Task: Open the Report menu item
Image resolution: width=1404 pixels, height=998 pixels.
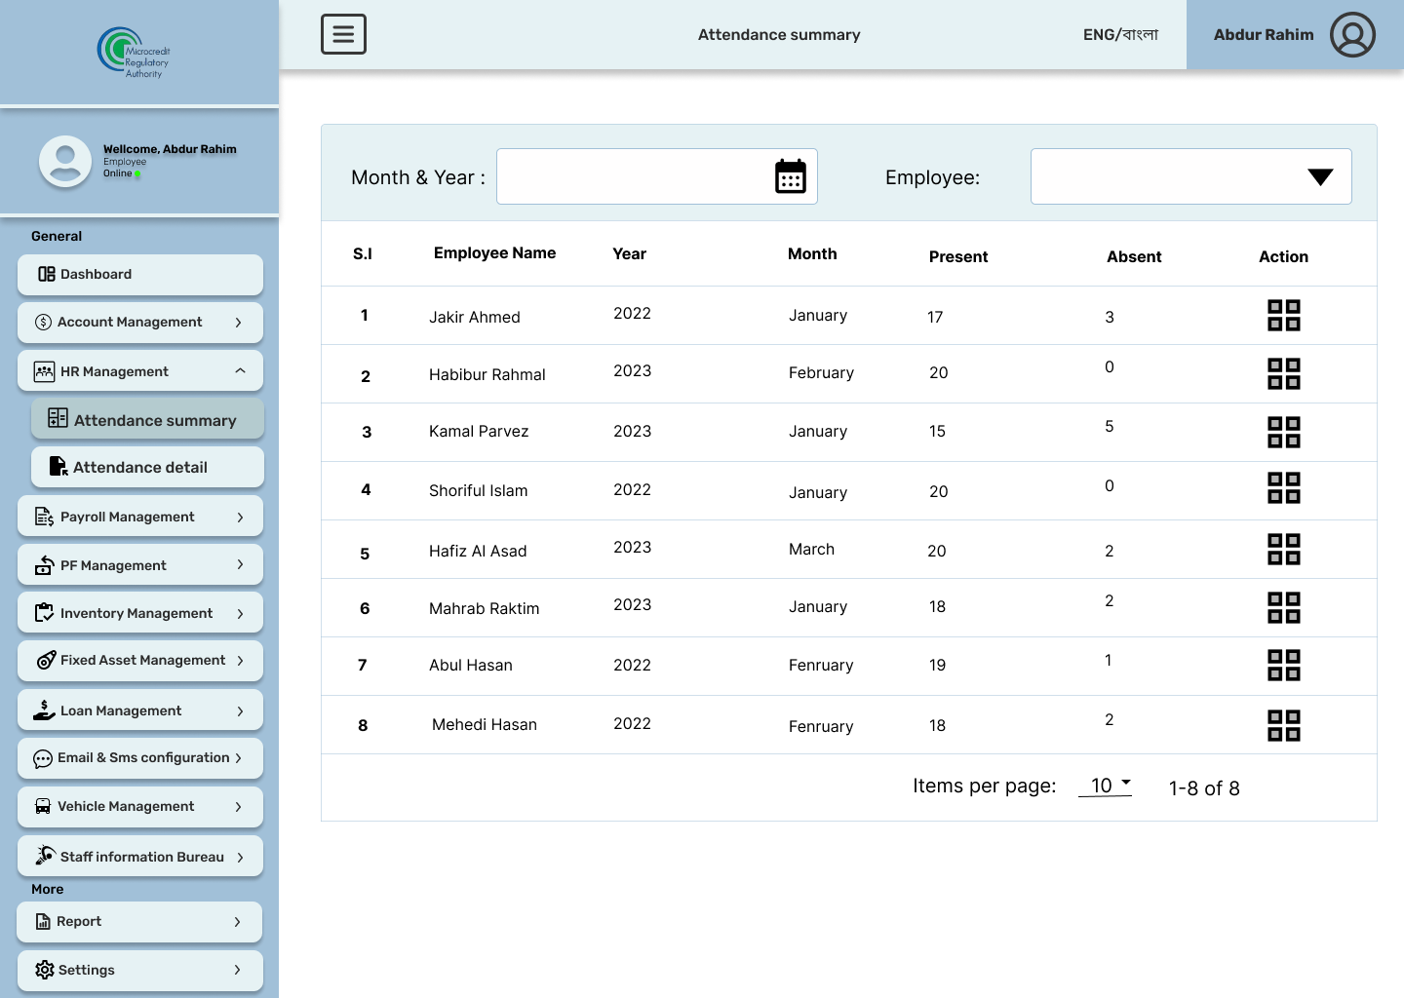Action: click(x=139, y=922)
